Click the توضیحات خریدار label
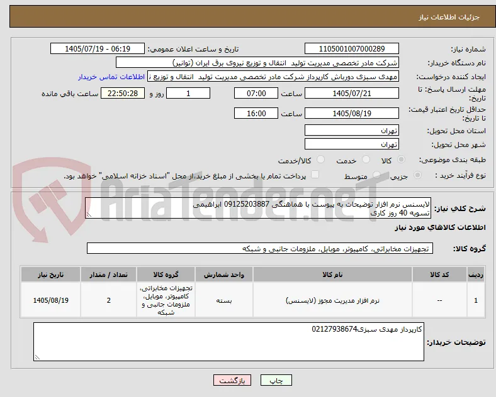The image size is (496, 397). 456,342
